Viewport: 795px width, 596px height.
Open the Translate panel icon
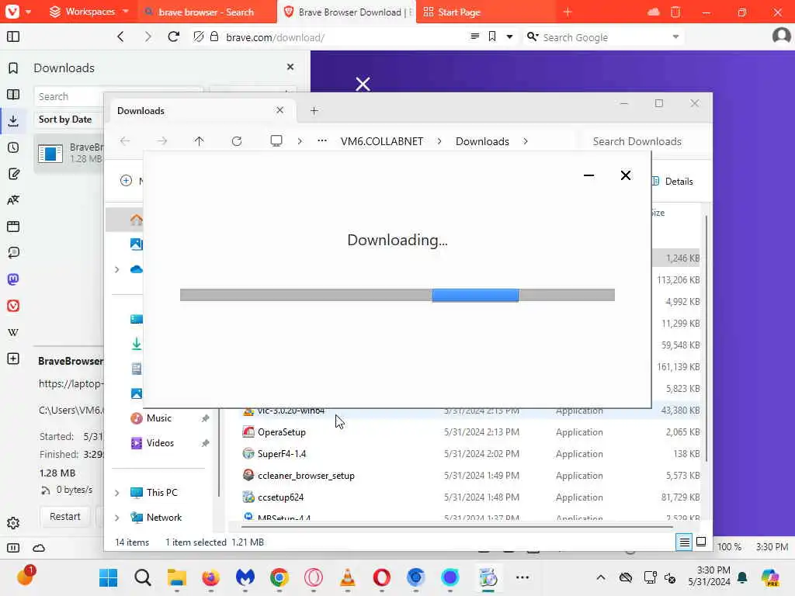coord(13,200)
